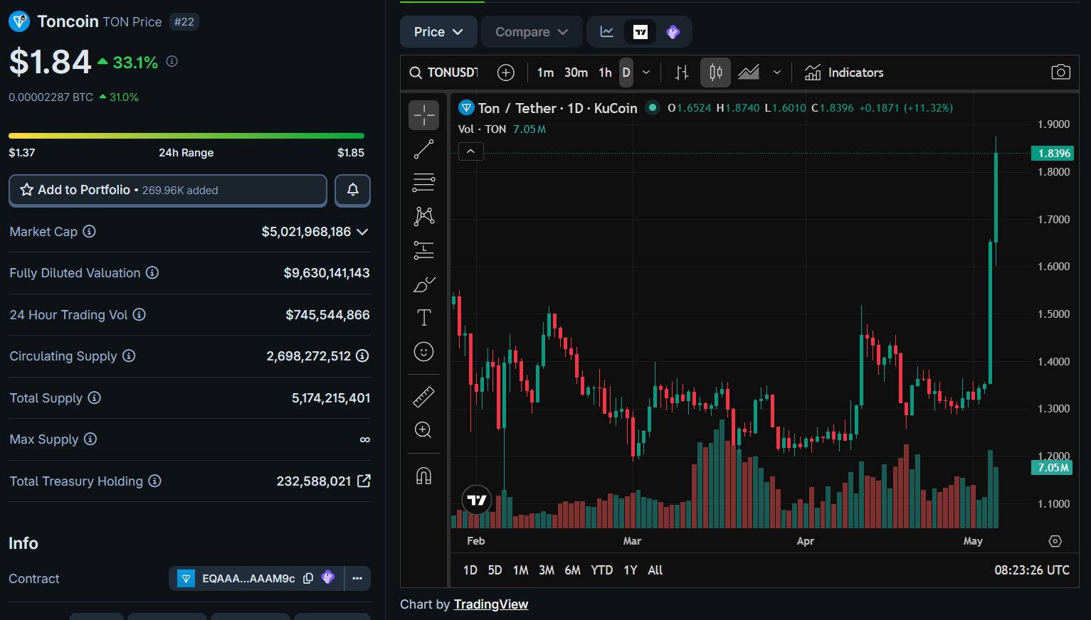Select the text annotation tool
The width and height of the screenshot is (1091, 620).
coord(423,318)
